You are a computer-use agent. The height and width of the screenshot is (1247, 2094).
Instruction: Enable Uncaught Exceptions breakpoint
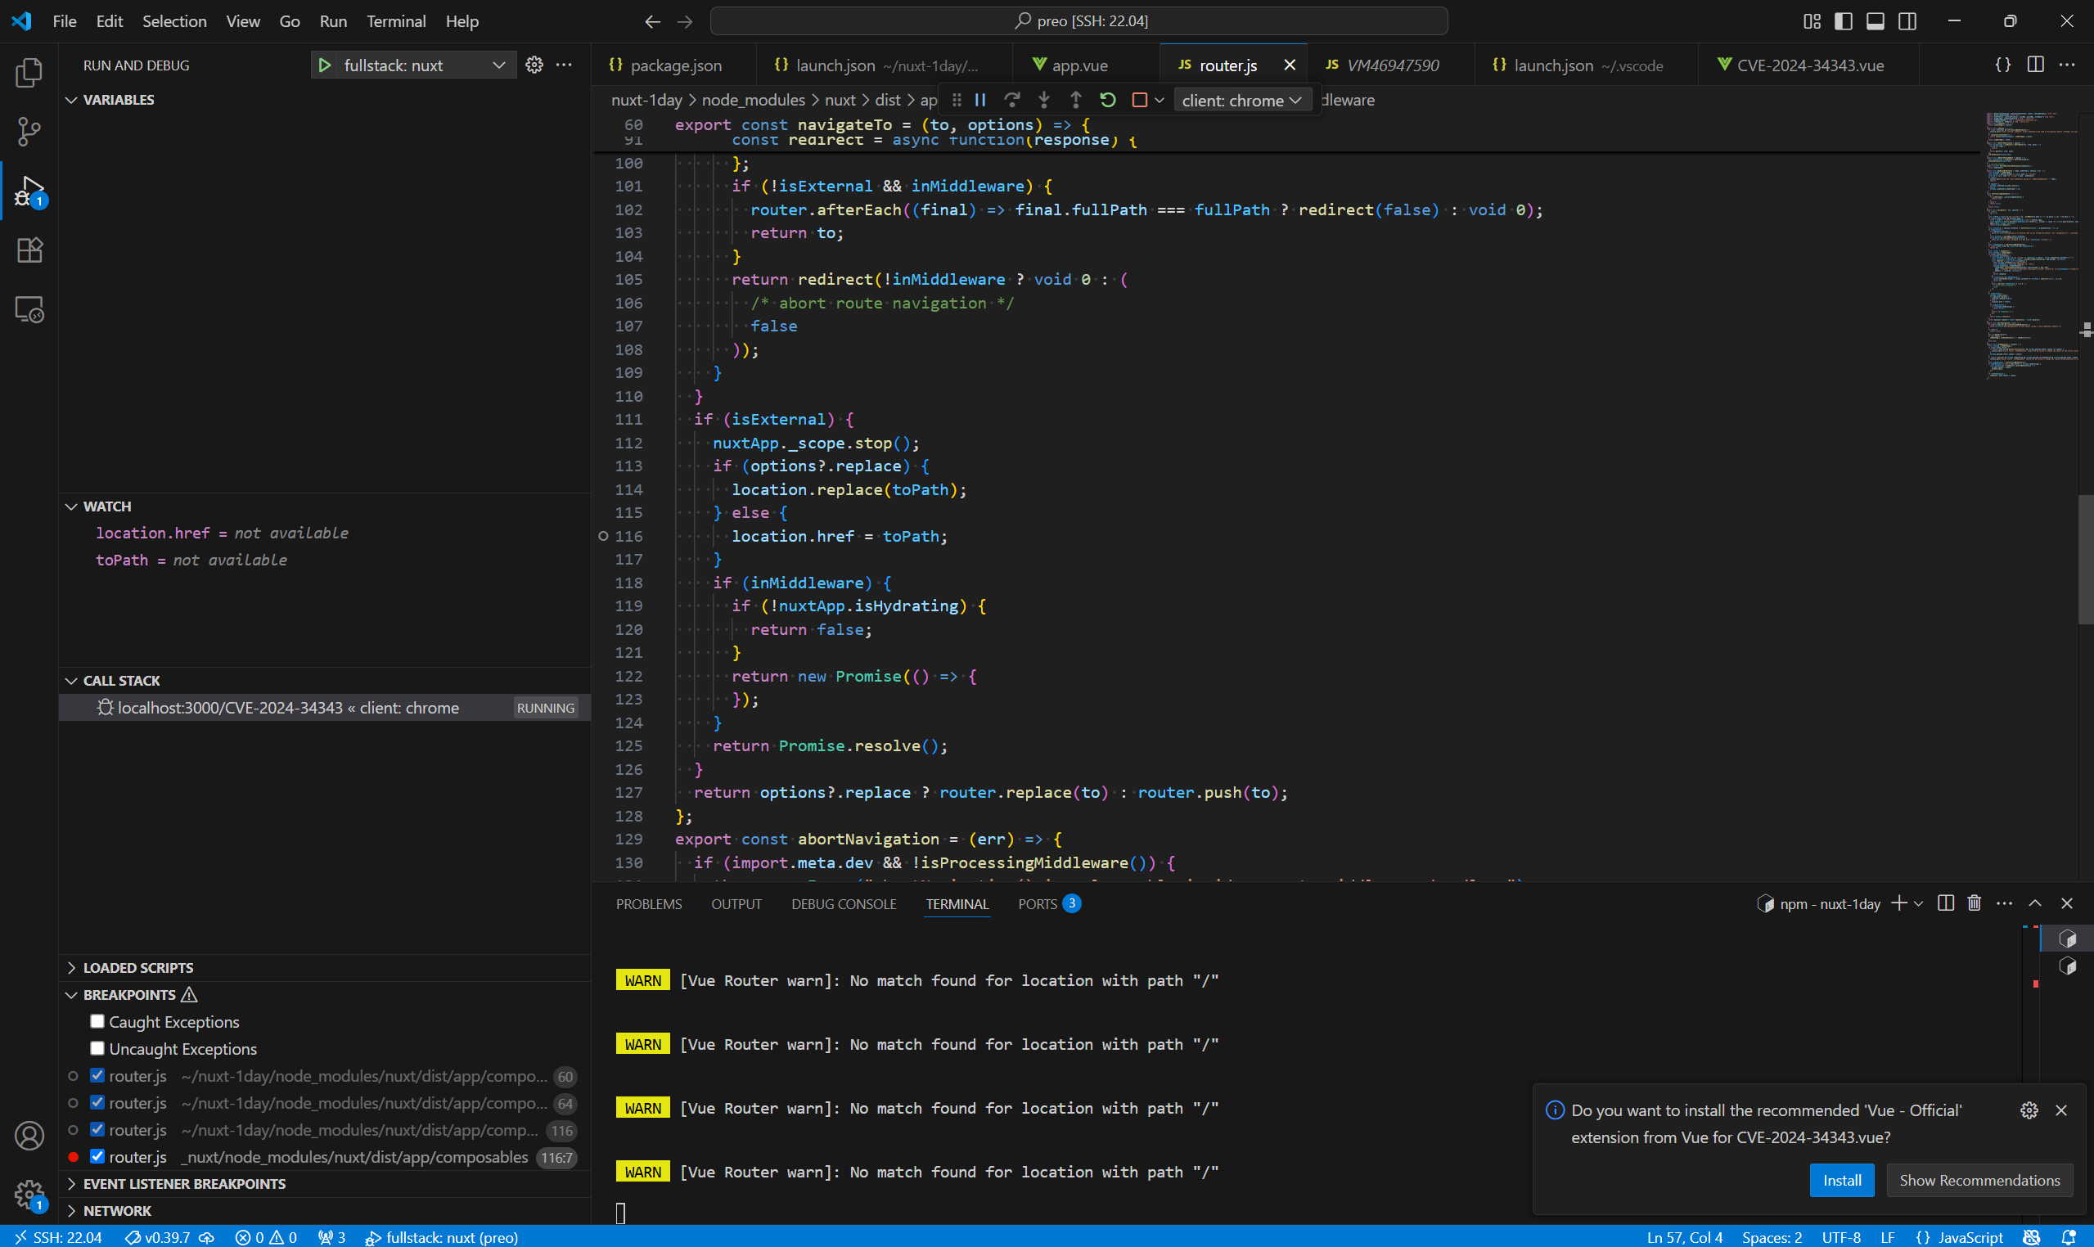click(97, 1049)
